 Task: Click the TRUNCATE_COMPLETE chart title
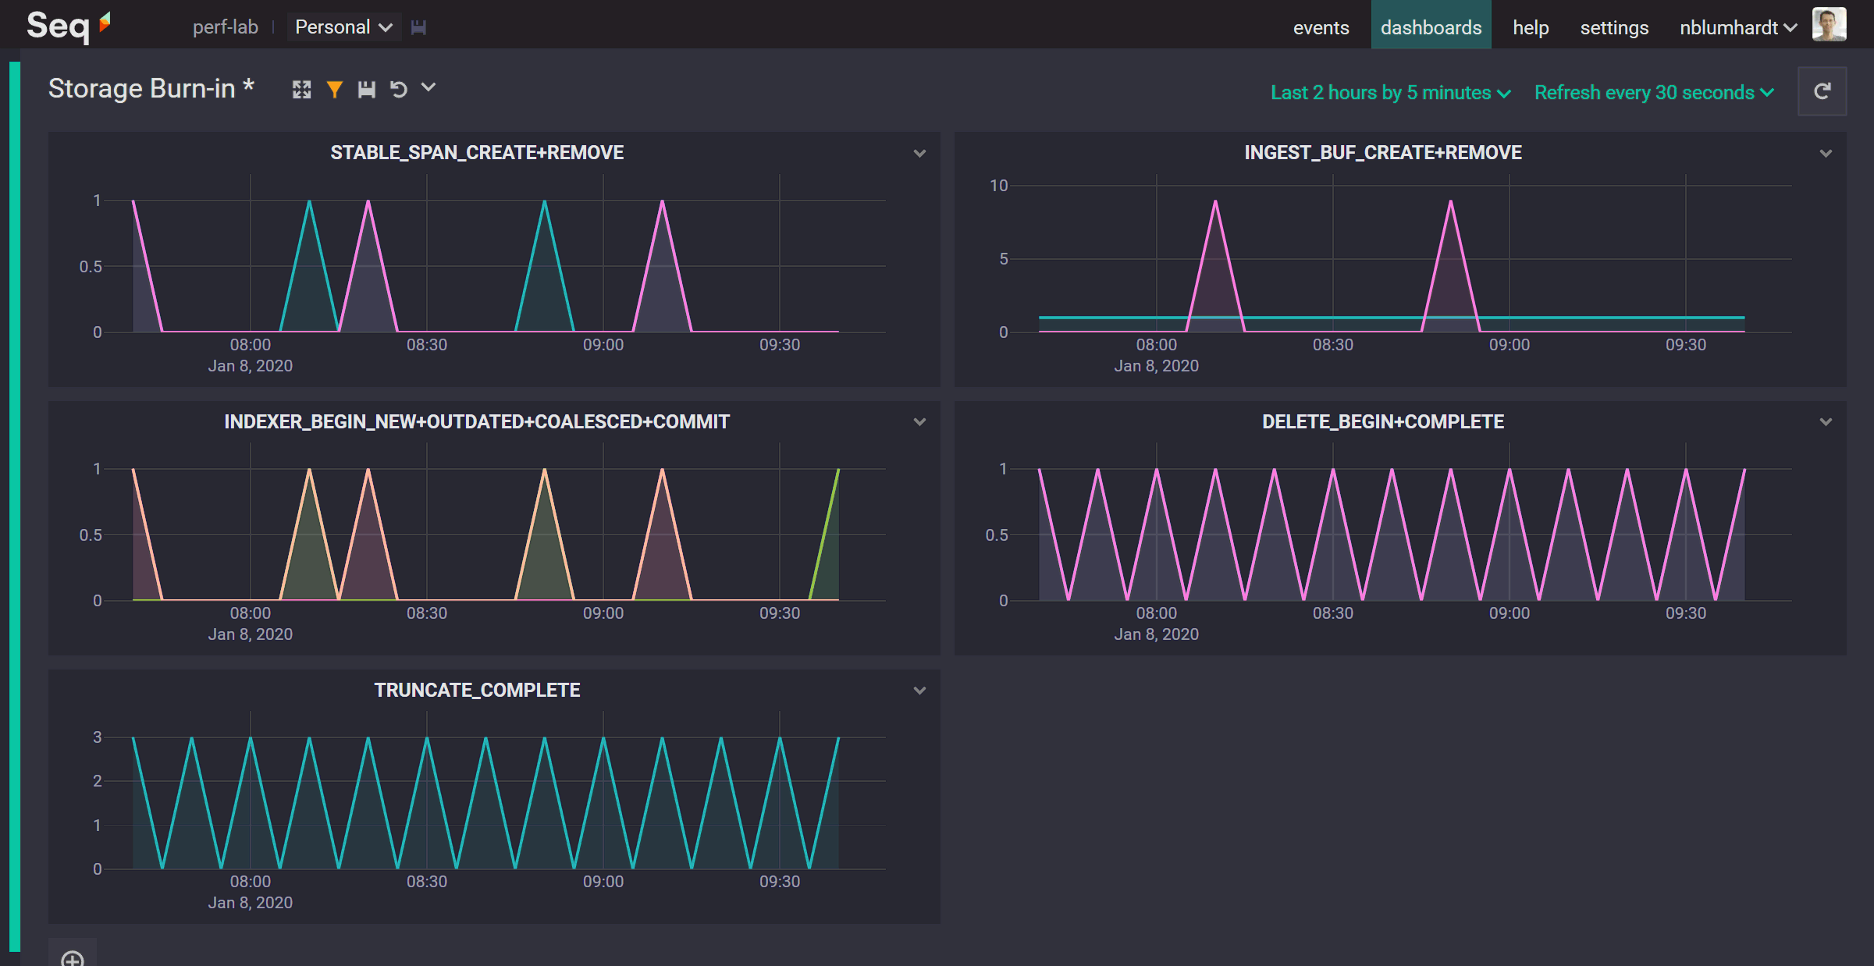pyautogui.click(x=477, y=690)
